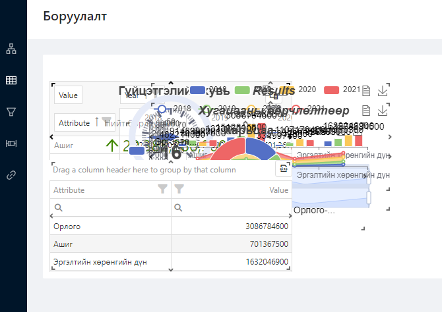Select the Орлого row cell

point(111,226)
